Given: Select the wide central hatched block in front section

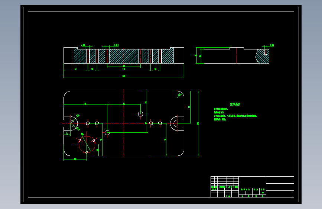Looking at the screenshot, I should (124, 56).
